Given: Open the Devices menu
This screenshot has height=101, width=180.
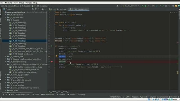Looking at the screenshot, I should click(x=28, y=3).
